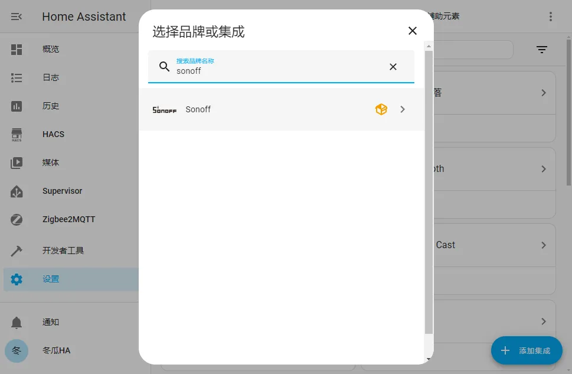Click the page scrollbar on right edge
This screenshot has width=572, height=374.
point(568,112)
